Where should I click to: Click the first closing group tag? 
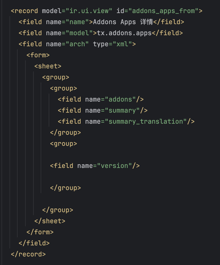point(65,133)
